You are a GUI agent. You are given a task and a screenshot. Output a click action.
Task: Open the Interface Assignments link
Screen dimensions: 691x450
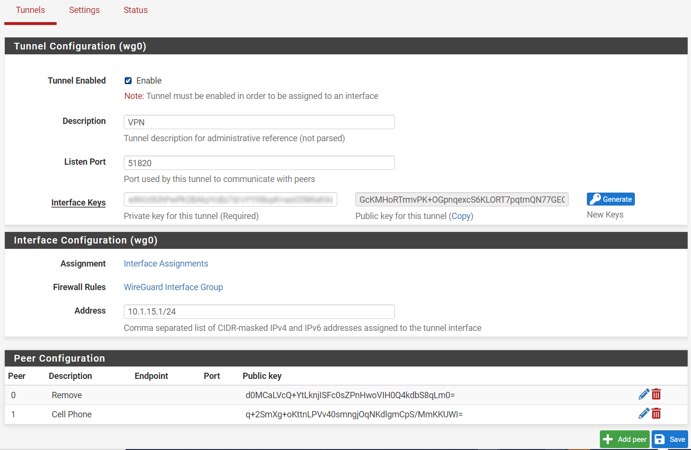(x=166, y=264)
